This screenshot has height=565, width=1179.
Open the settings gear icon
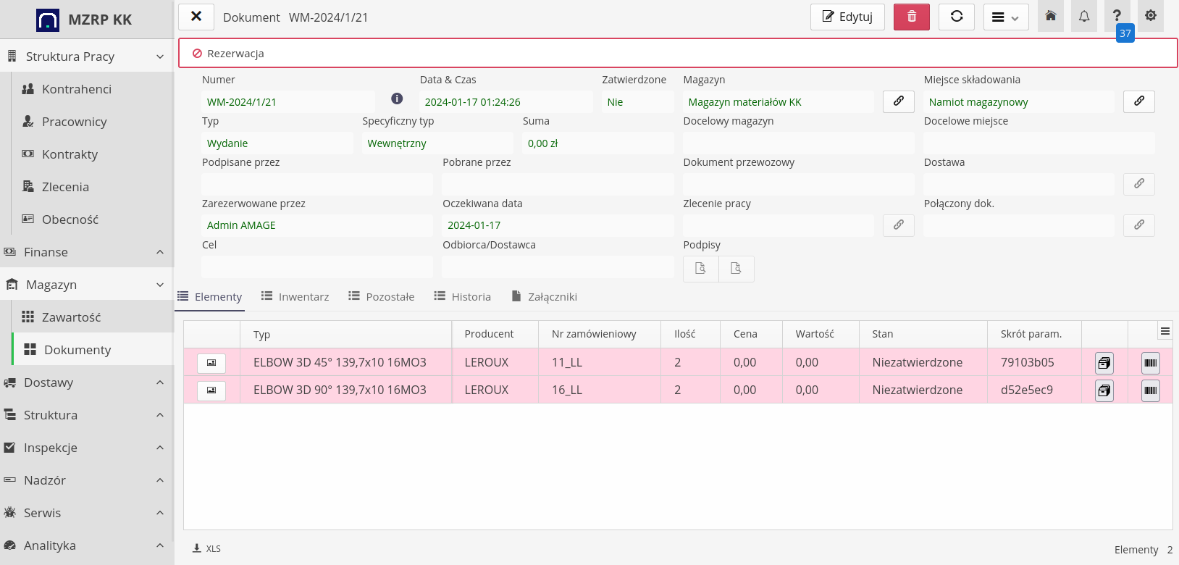tap(1150, 17)
